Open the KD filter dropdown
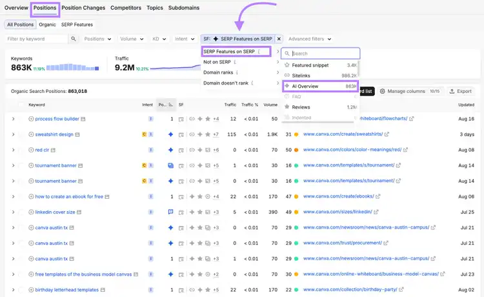The height and width of the screenshot is (297, 484). [x=159, y=39]
